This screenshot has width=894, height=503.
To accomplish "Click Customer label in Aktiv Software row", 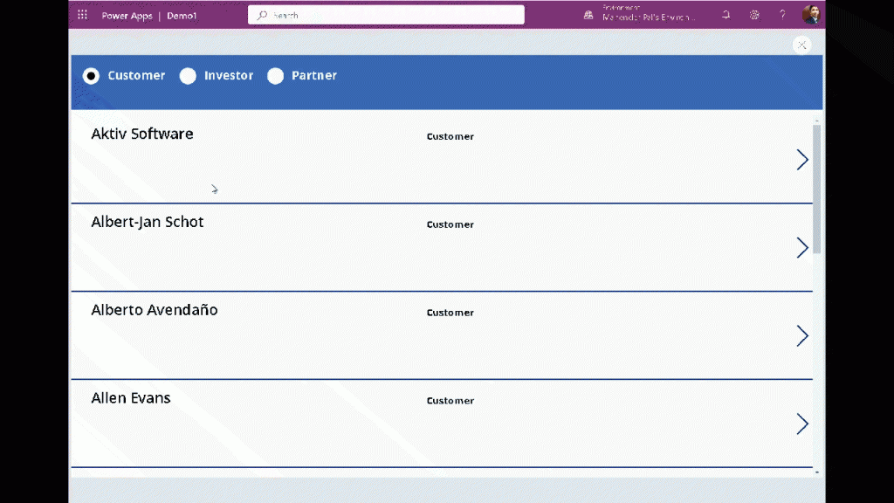I will click(x=450, y=136).
